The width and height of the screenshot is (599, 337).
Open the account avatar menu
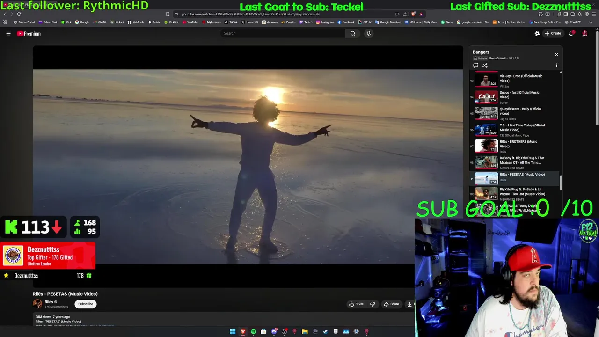tap(584, 33)
